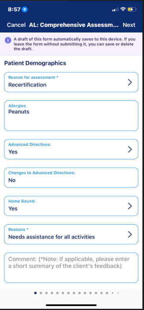Viewport: 144px width, 310px height.
Task: Tap the location arrow icon beside time
Action: point(25,9)
